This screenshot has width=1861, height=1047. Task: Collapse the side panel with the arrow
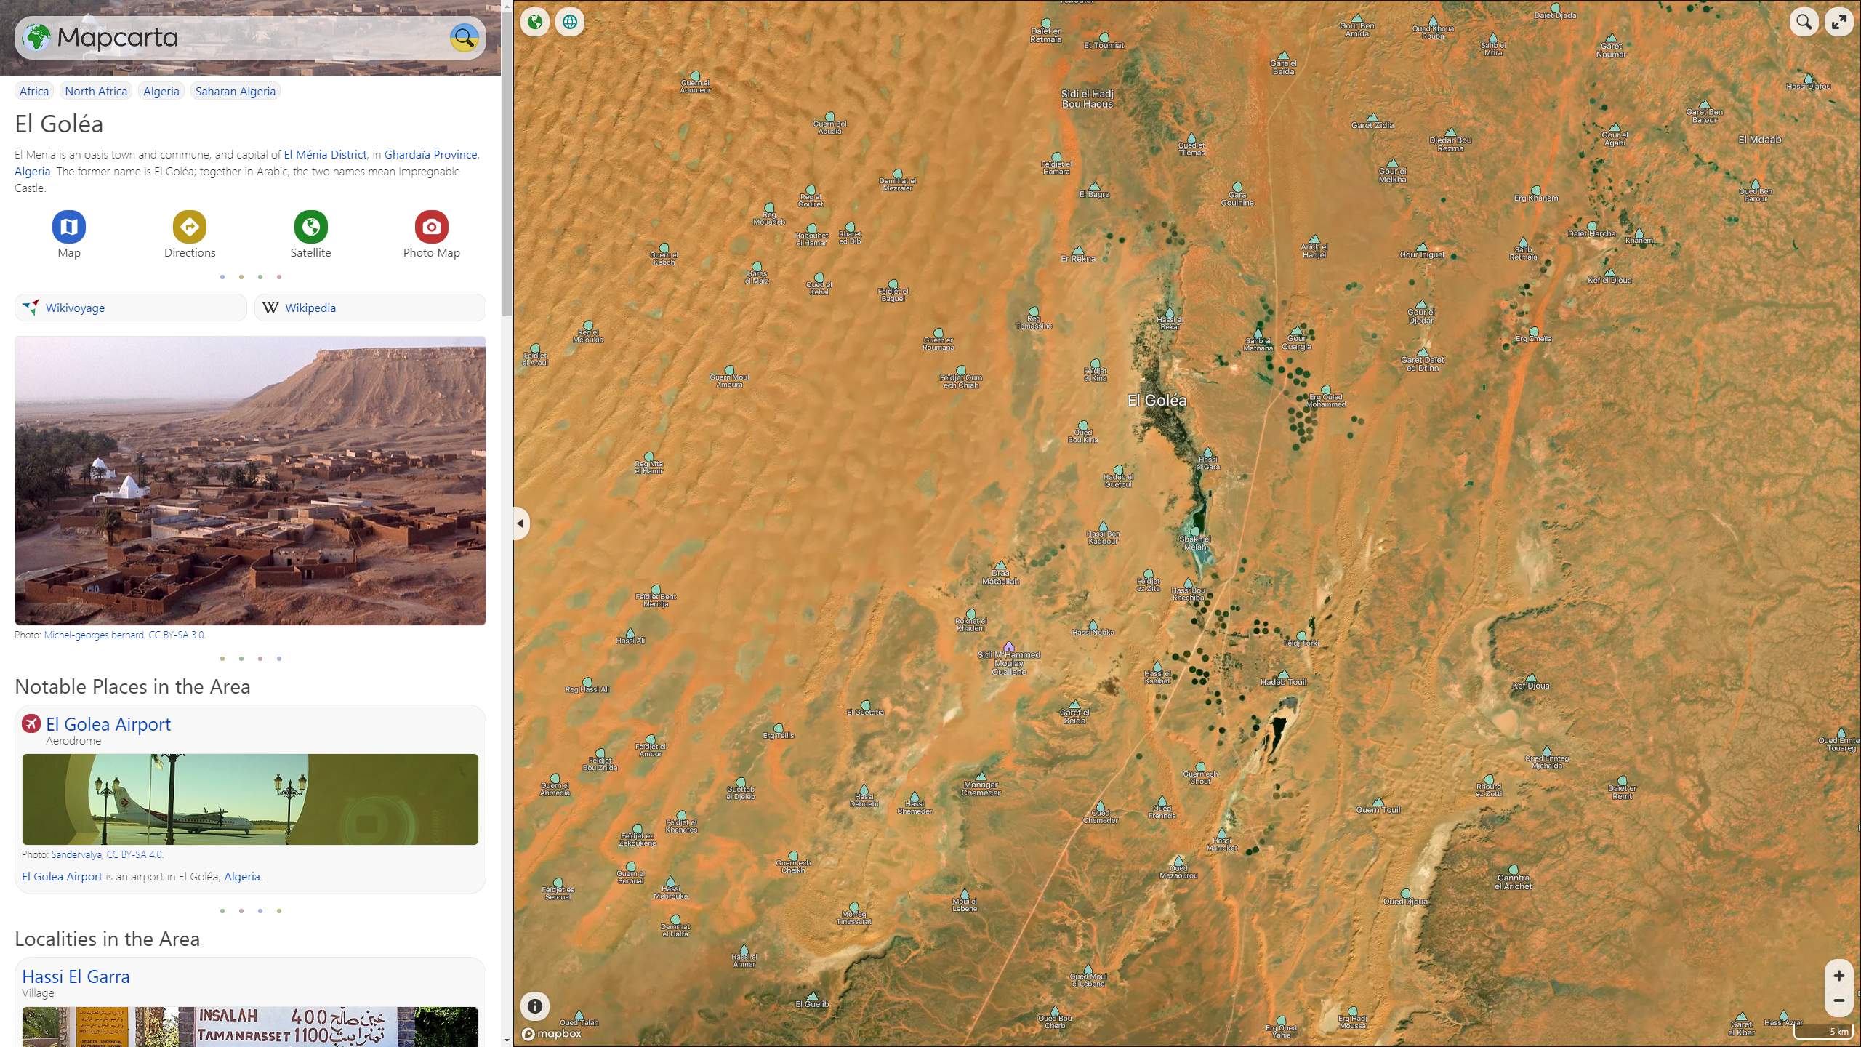520,523
